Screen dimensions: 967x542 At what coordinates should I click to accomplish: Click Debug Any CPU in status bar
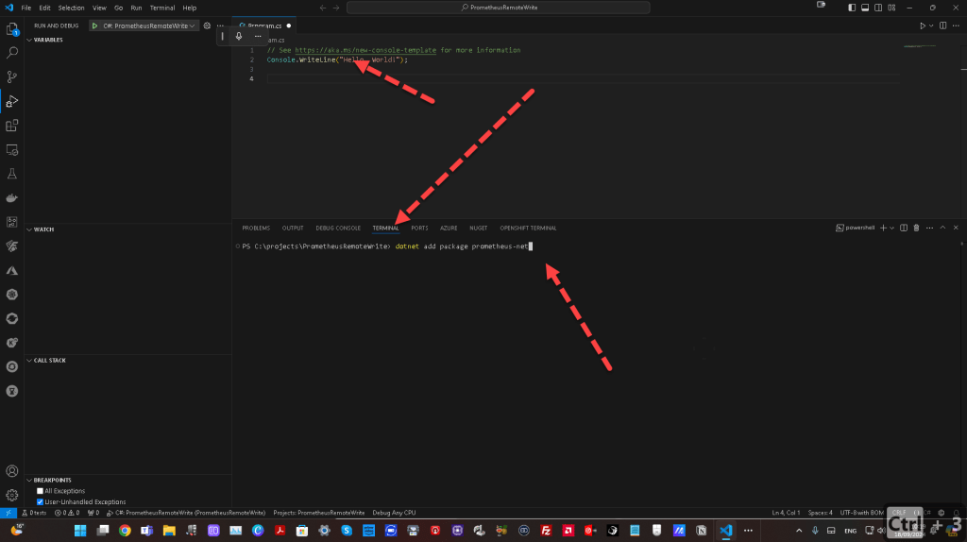point(394,513)
